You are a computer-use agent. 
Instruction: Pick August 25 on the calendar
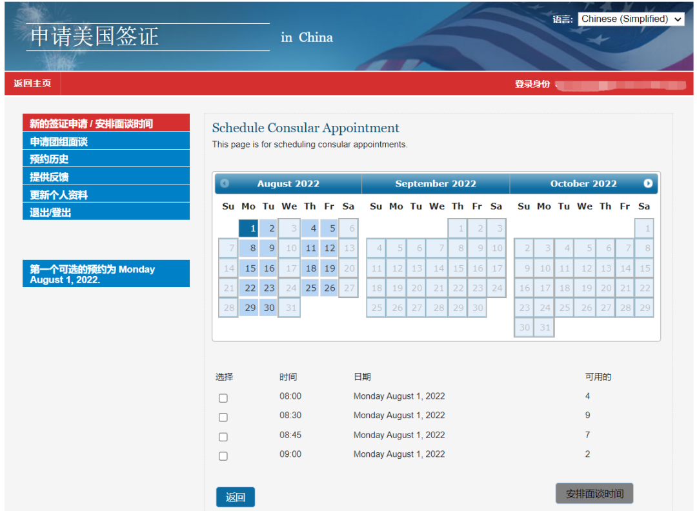(x=310, y=288)
